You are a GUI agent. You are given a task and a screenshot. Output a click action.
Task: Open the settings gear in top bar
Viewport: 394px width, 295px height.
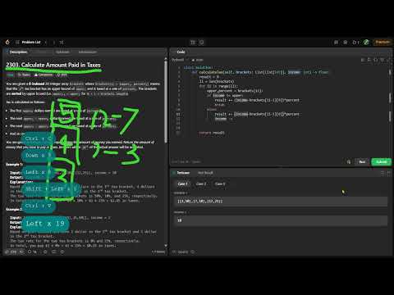coord(346,43)
